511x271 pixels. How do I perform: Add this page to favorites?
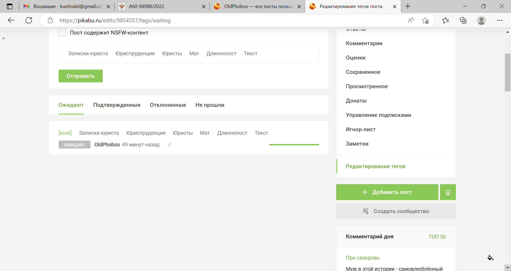click(425, 20)
